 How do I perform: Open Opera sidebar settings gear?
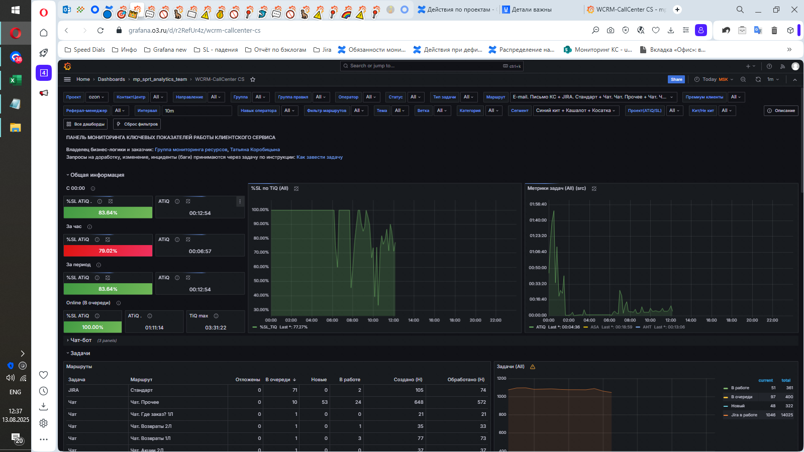44,423
